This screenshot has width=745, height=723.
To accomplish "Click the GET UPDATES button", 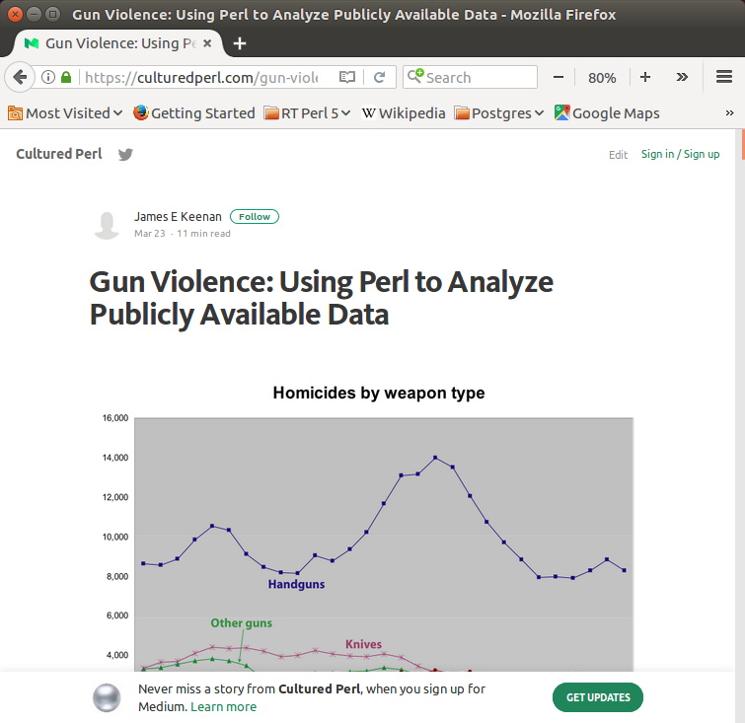I will tap(598, 697).
